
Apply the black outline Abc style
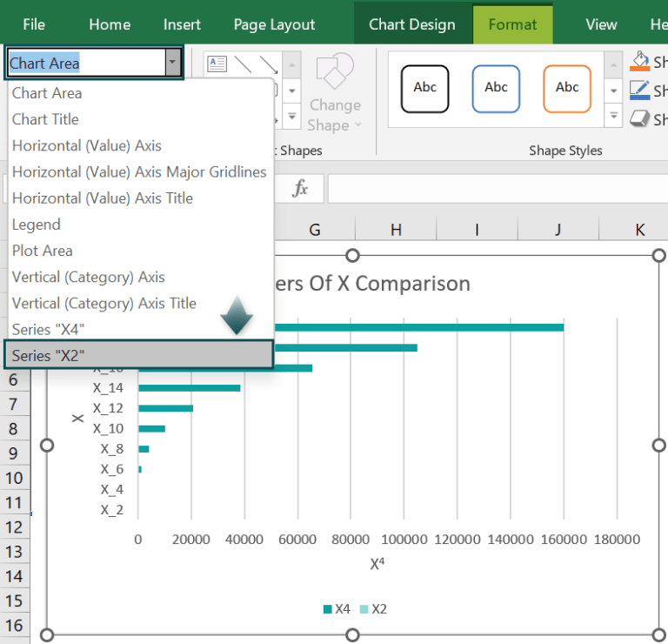[x=424, y=89]
